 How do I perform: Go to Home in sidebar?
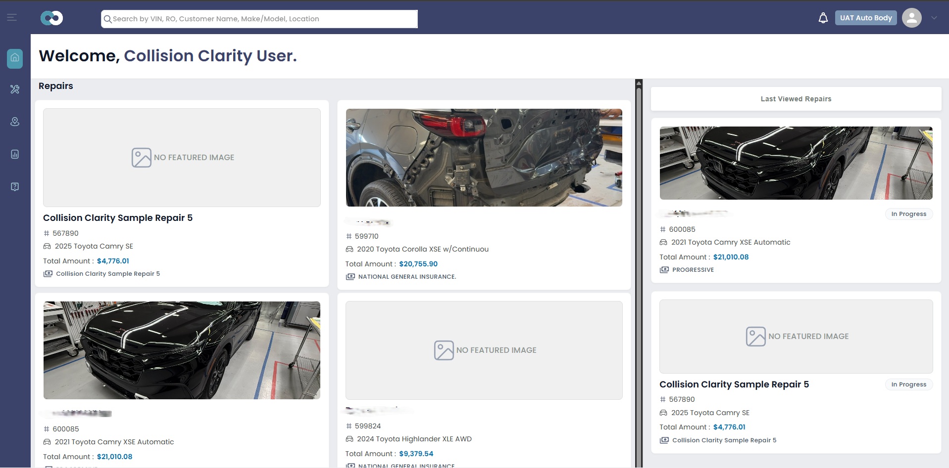(x=15, y=58)
